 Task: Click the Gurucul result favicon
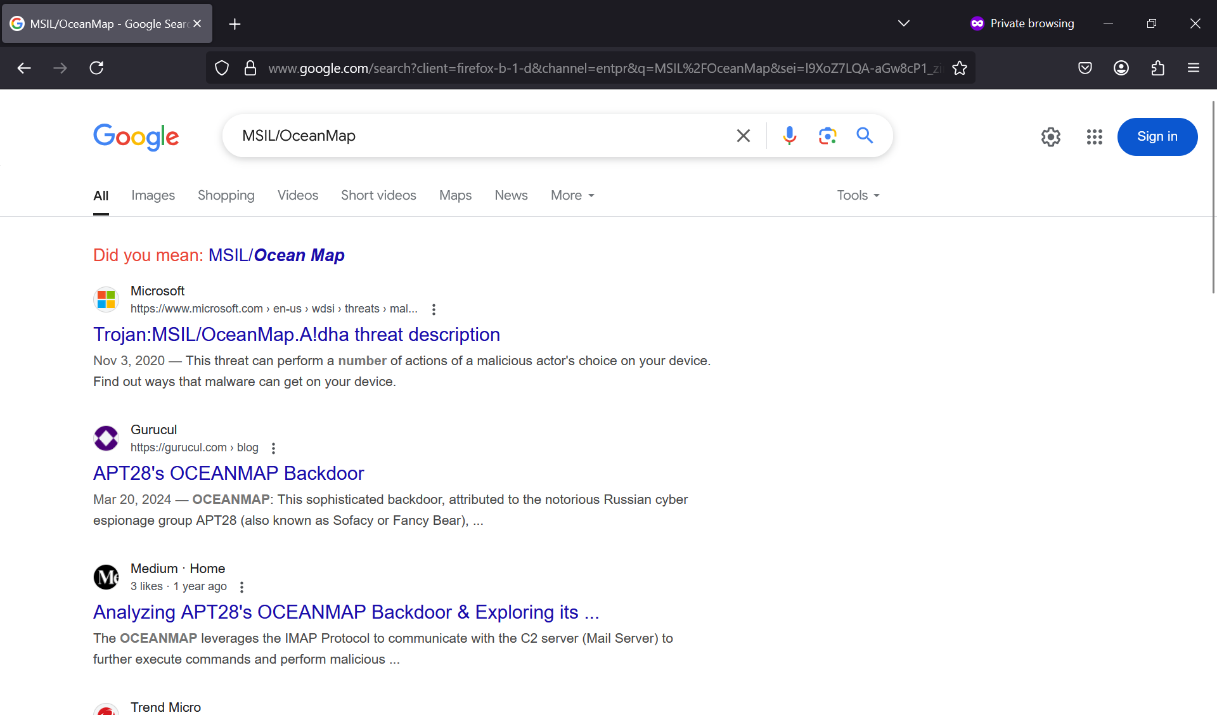106,438
